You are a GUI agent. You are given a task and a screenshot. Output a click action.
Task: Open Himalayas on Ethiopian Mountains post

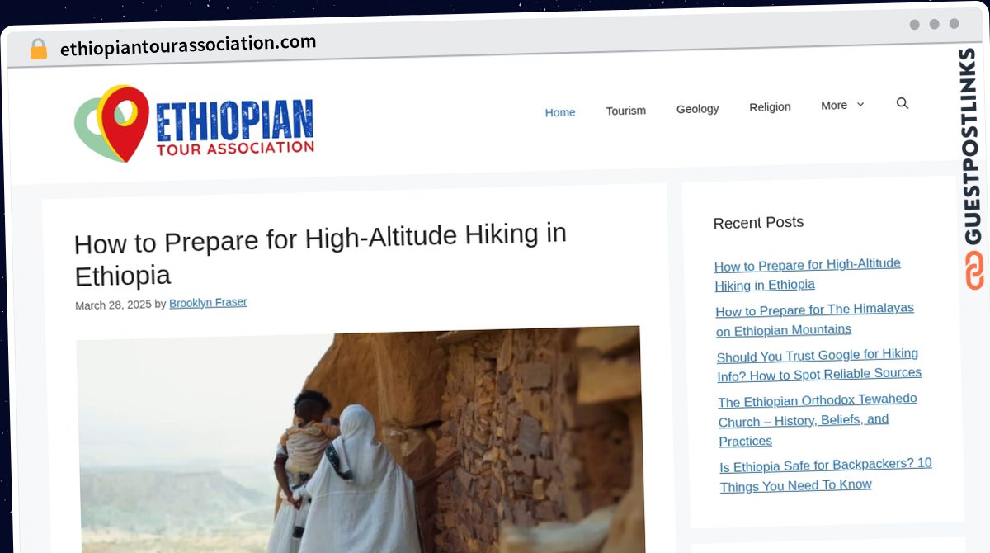tap(814, 319)
